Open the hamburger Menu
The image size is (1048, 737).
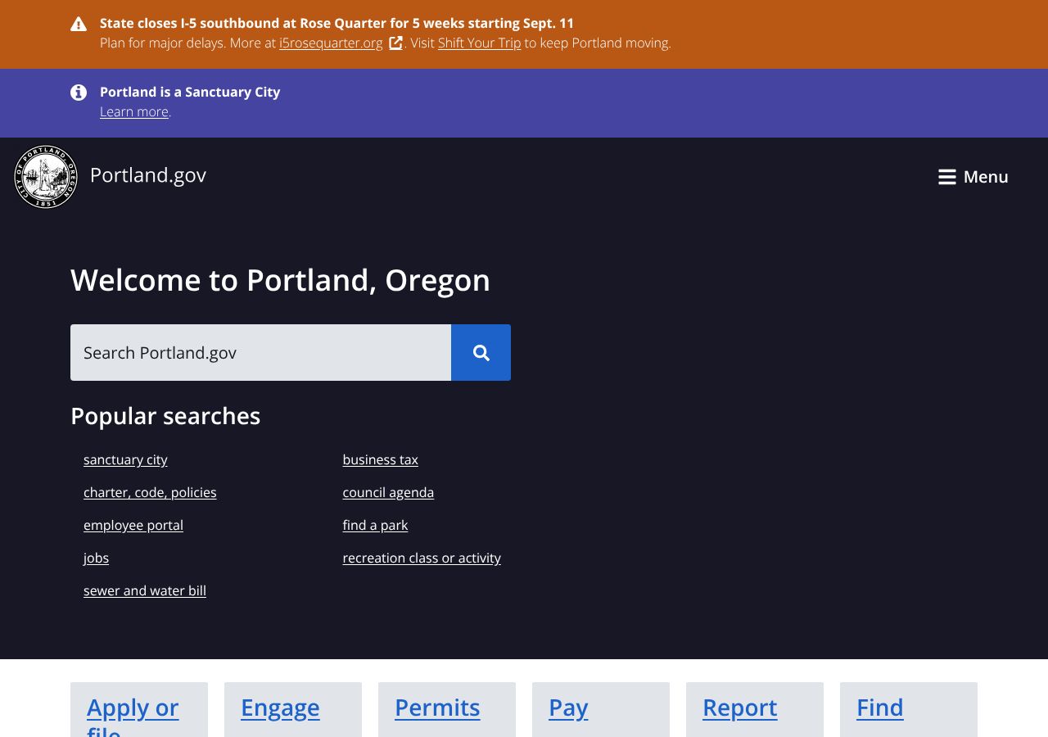pyautogui.click(x=973, y=177)
